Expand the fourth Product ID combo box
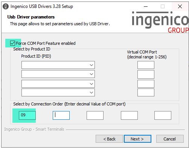189x148 pixels. (x=58, y=93)
